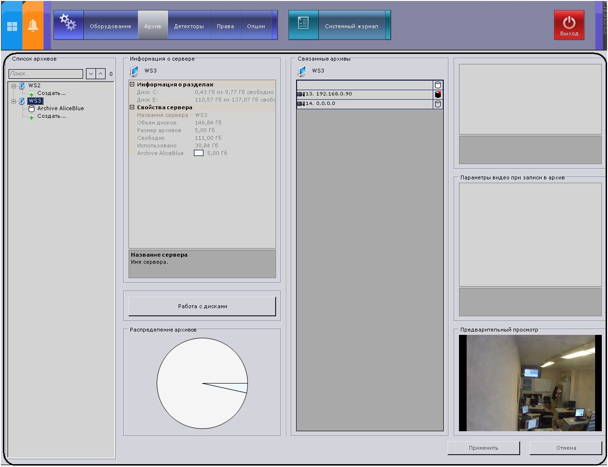Click the Работа с дисками button
608x467 pixels.
click(x=202, y=306)
